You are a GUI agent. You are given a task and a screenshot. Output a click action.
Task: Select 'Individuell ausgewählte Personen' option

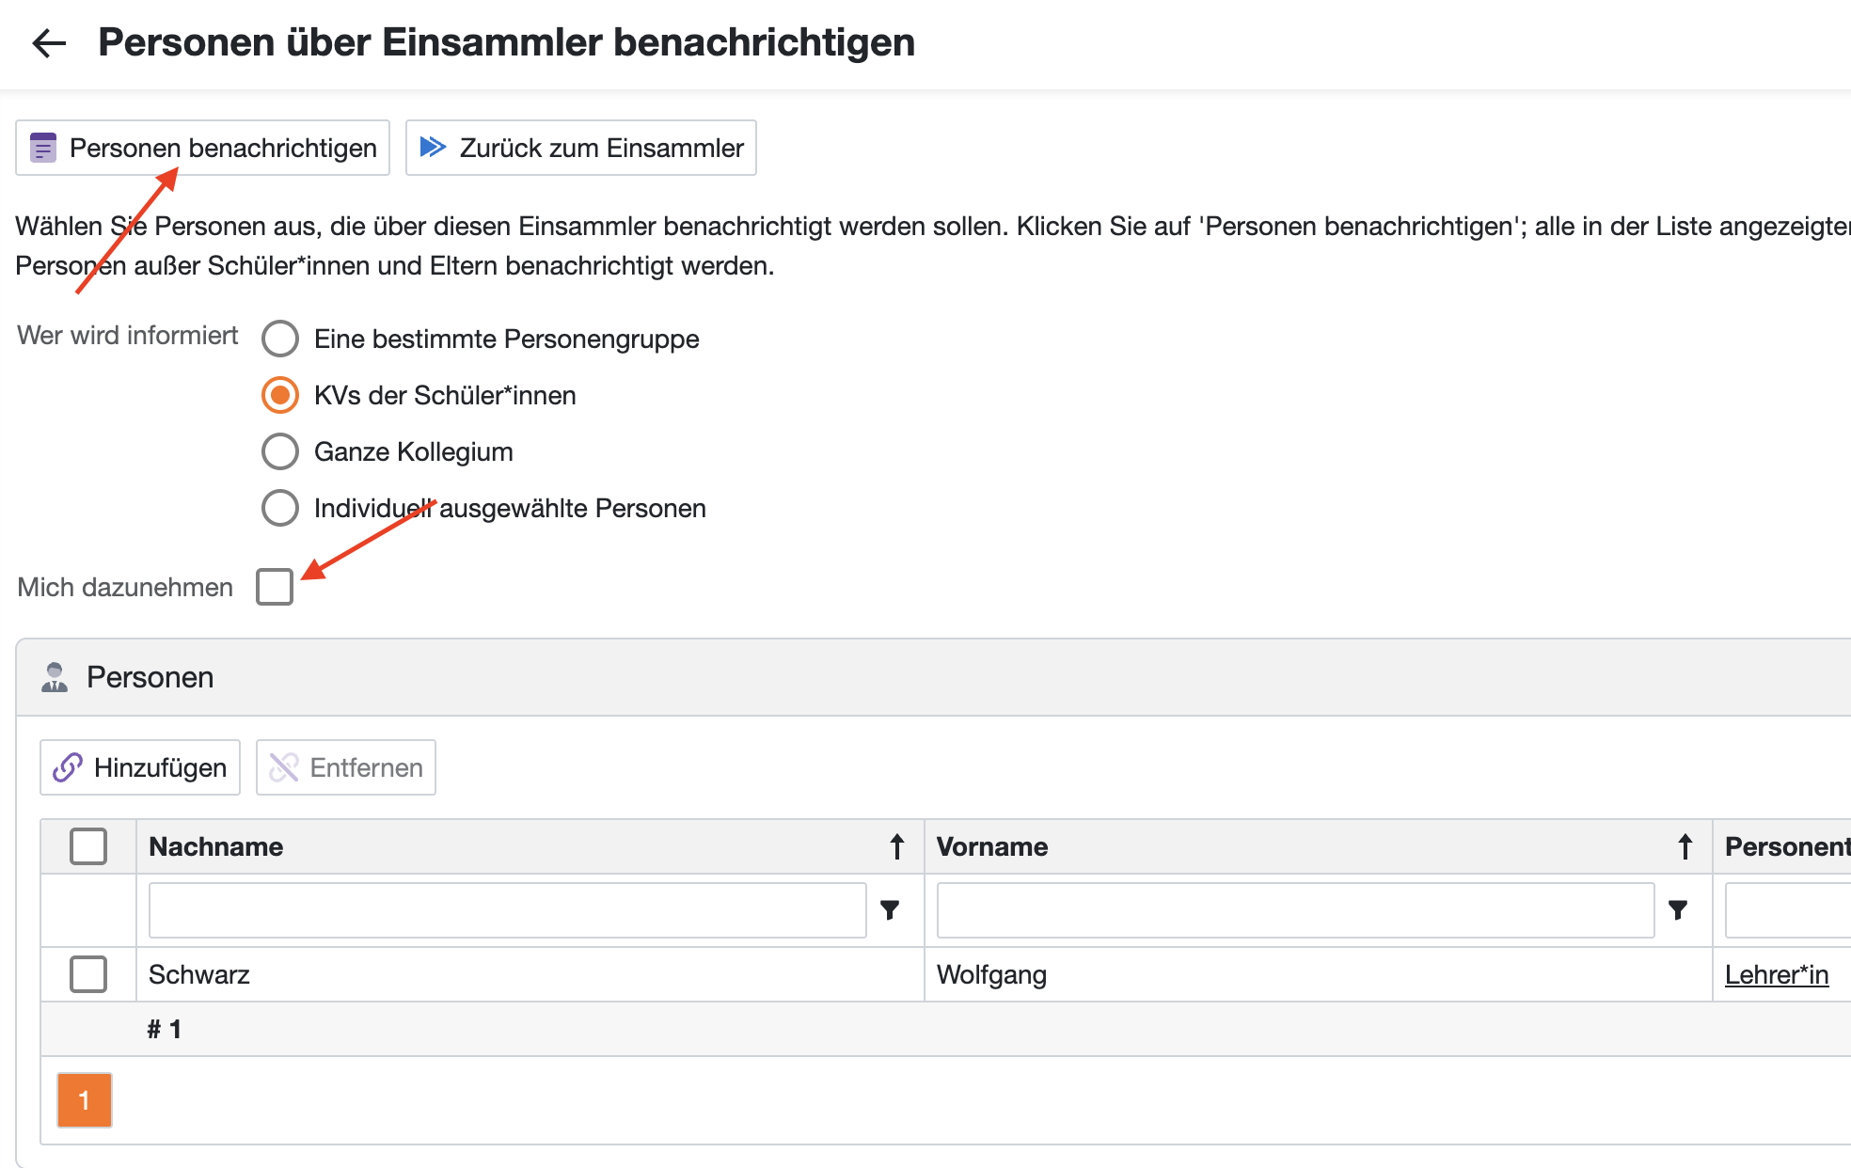(280, 508)
